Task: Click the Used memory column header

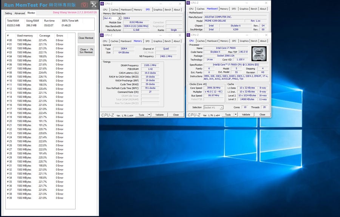Action: pos(25,36)
